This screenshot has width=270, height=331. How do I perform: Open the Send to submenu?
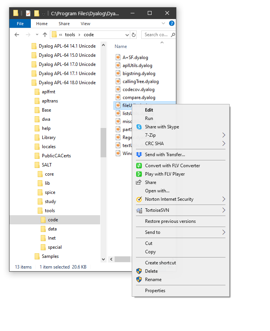pyautogui.click(x=224, y=232)
